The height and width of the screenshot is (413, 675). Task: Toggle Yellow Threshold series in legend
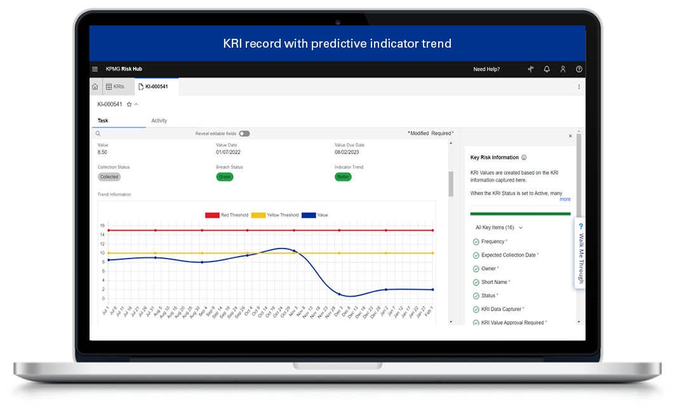coord(259,215)
